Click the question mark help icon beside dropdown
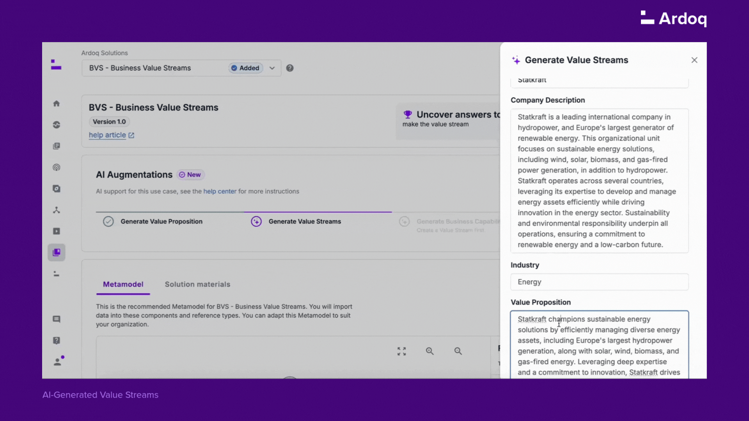The width and height of the screenshot is (749, 421). (x=289, y=68)
